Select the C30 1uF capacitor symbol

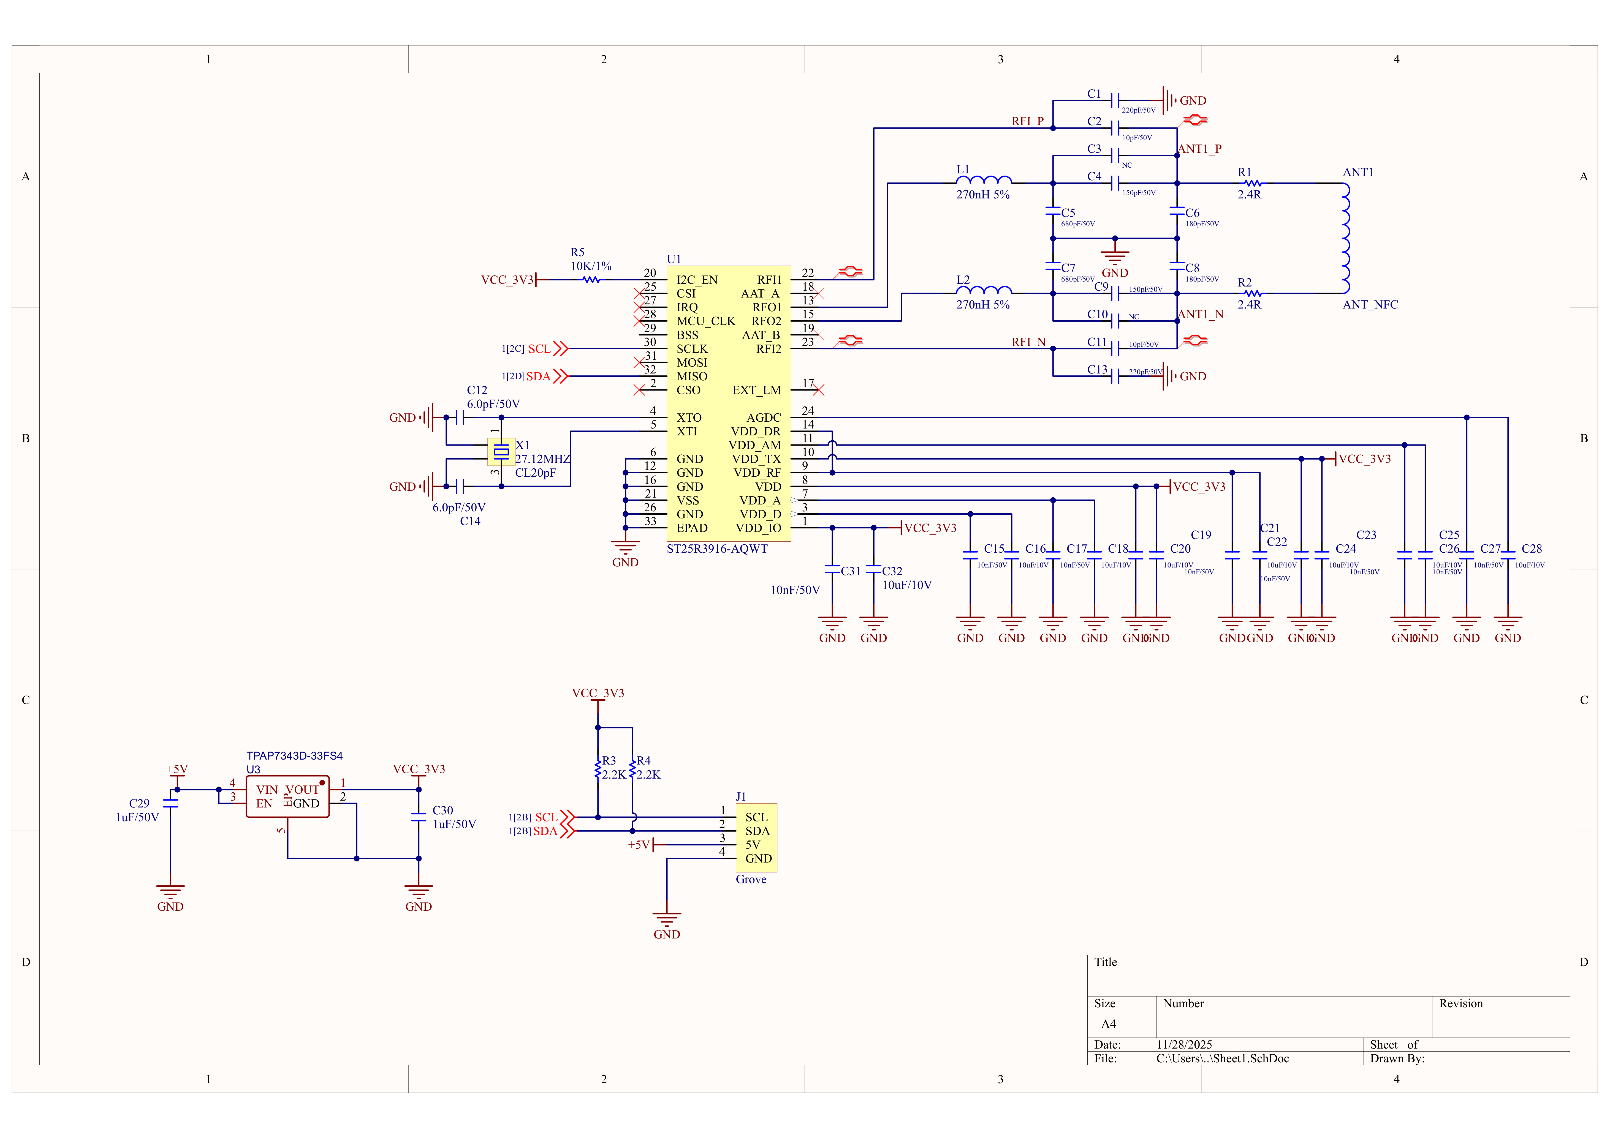coord(418,817)
